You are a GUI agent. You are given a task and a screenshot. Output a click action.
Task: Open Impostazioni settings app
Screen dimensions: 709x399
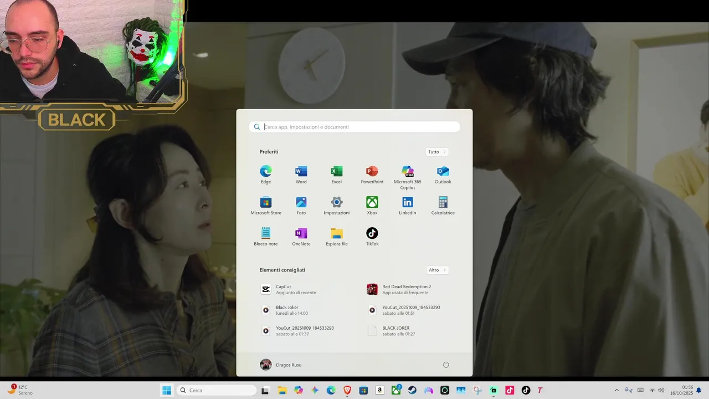click(x=337, y=206)
